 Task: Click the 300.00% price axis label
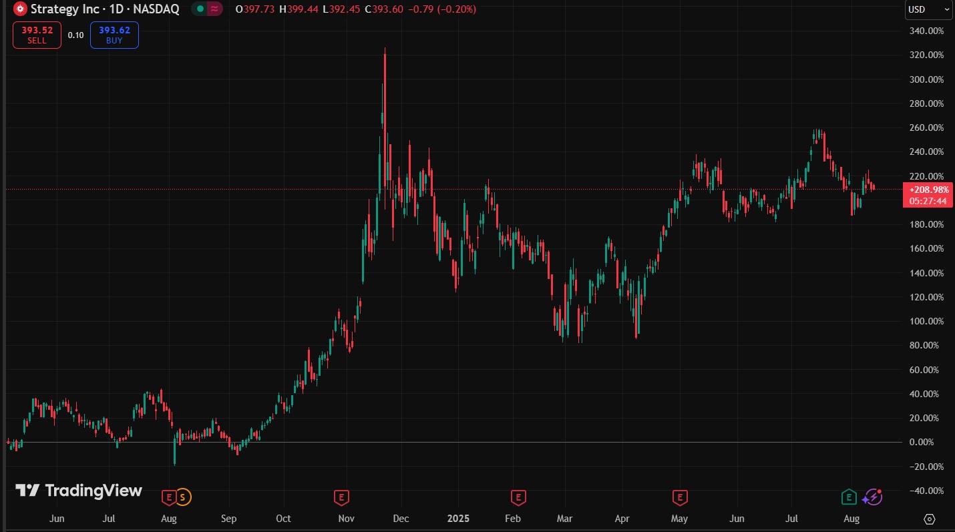925,79
